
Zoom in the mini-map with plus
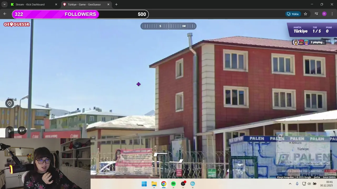tap(280, 136)
